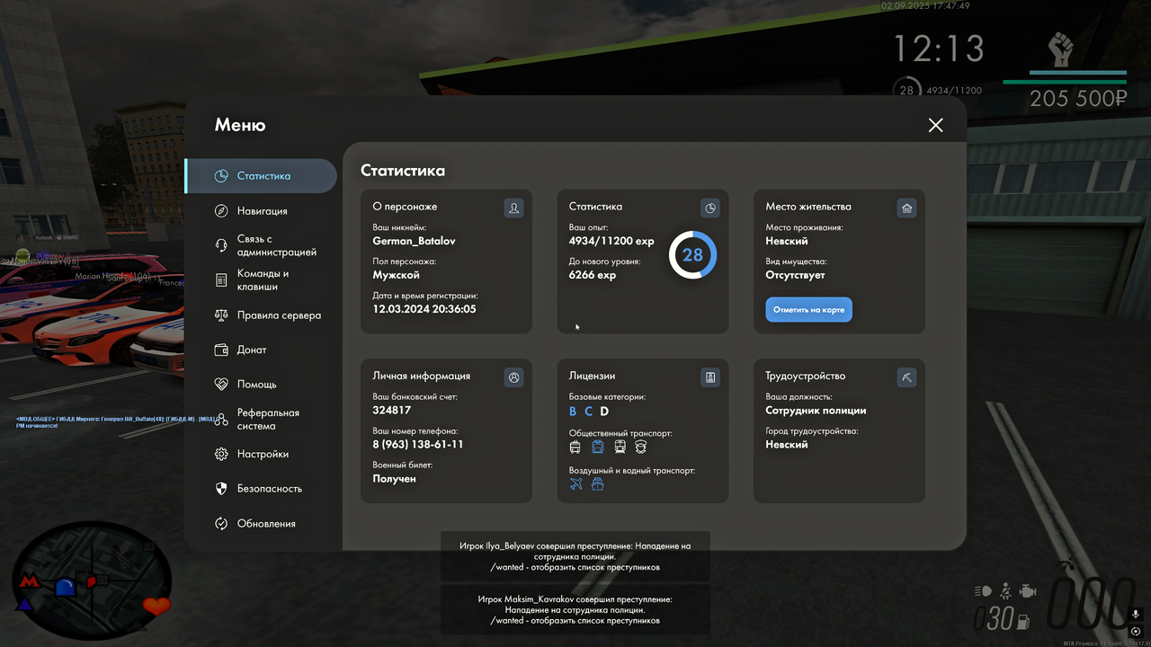The image size is (1151, 647).
Task: Click the category D license letter
Action: coord(604,412)
